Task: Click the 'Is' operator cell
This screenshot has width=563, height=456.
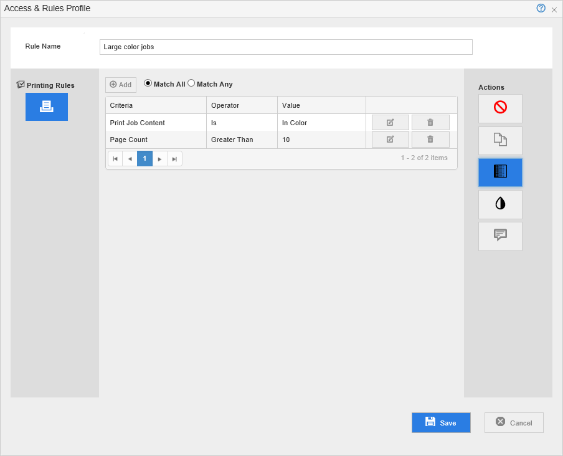Action: (x=242, y=123)
